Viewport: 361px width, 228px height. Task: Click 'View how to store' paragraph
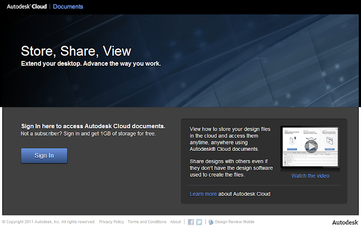coord(230,139)
